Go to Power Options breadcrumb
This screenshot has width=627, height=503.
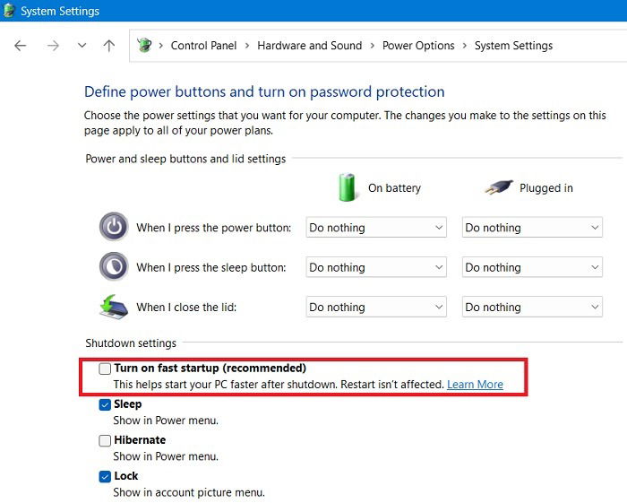(x=418, y=46)
